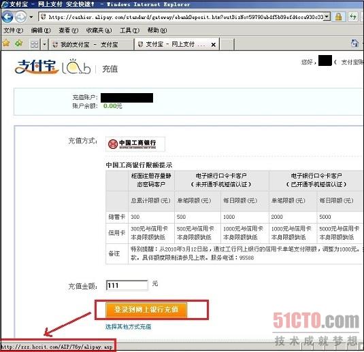This screenshot has width=364, height=352.
Task: Click the Quick Tabs grid icon
Action: [34, 44]
